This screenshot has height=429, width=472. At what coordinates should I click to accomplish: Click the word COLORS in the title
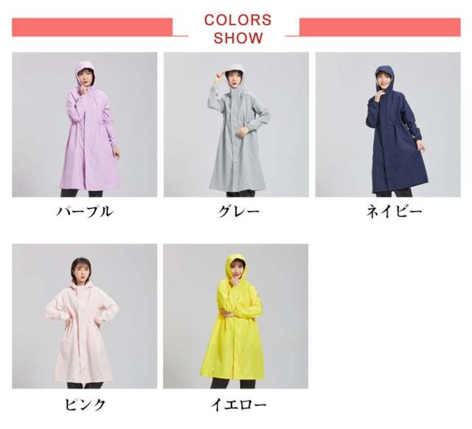237,20
